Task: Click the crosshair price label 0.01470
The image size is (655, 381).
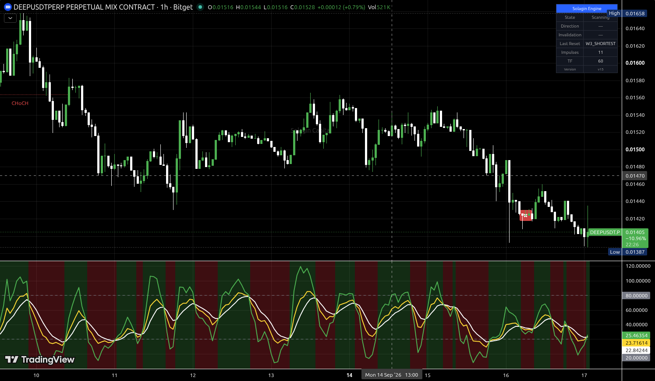Action: tap(635, 176)
